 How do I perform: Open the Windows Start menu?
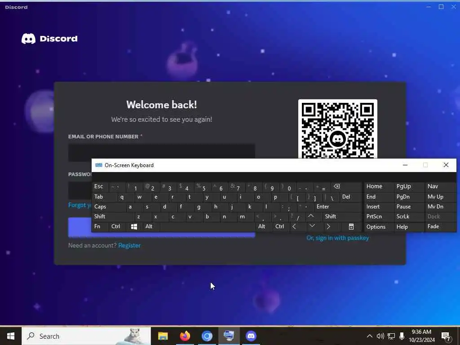11,336
